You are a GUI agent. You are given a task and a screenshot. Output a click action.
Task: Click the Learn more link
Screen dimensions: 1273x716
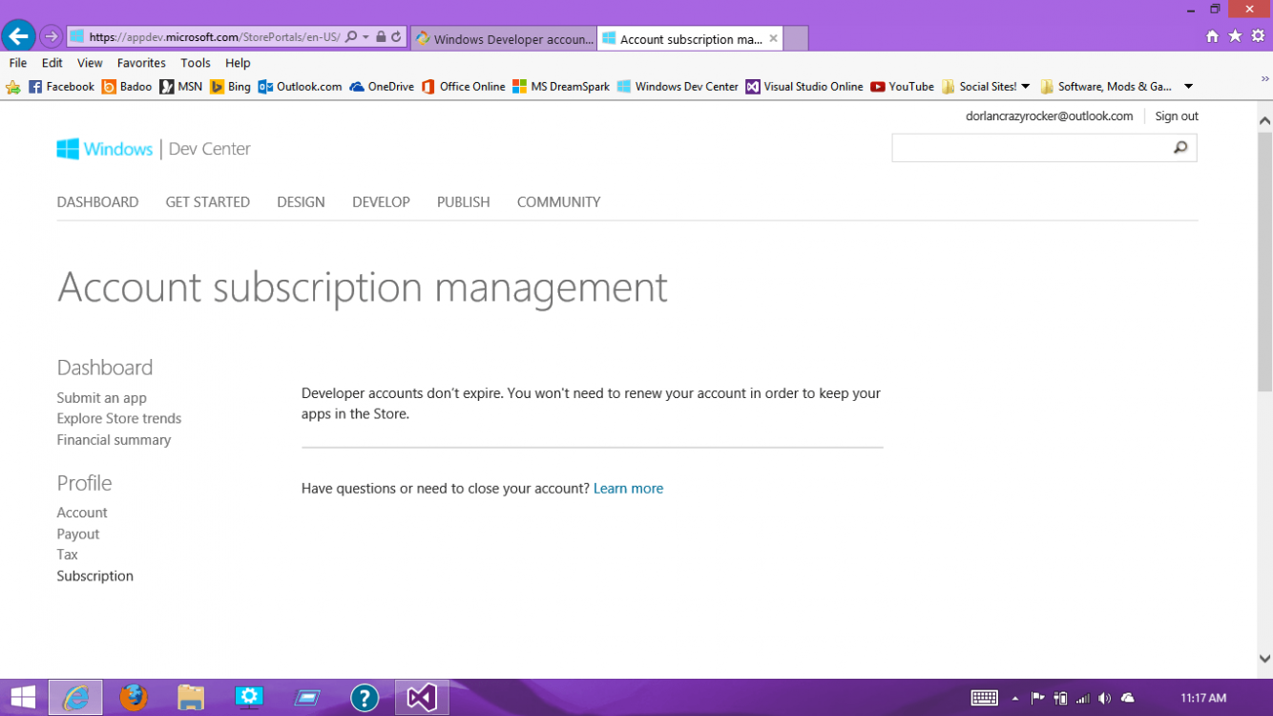click(x=628, y=489)
